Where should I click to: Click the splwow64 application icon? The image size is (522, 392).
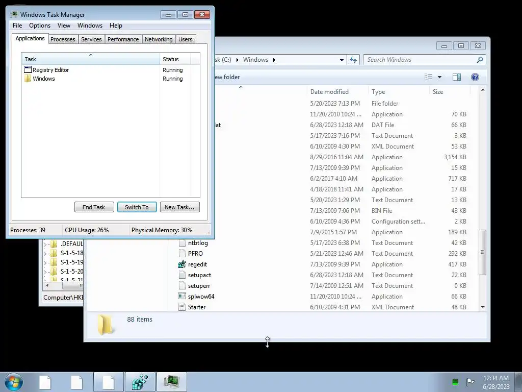click(x=182, y=297)
